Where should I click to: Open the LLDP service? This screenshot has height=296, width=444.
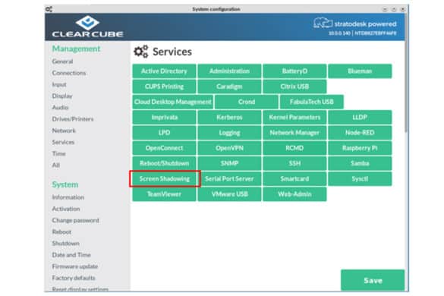(x=360, y=118)
